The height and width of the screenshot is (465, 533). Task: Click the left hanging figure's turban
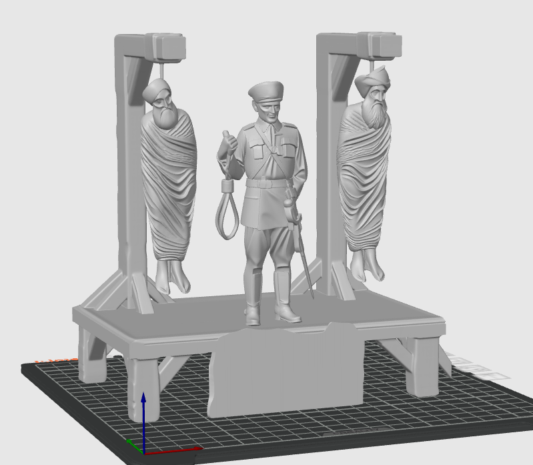(x=158, y=89)
